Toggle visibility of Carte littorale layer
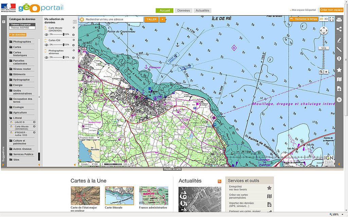Screen dimensions: 348x217 (46, 35)
